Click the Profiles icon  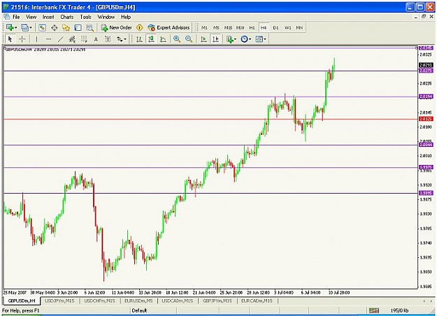click(x=24, y=27)
